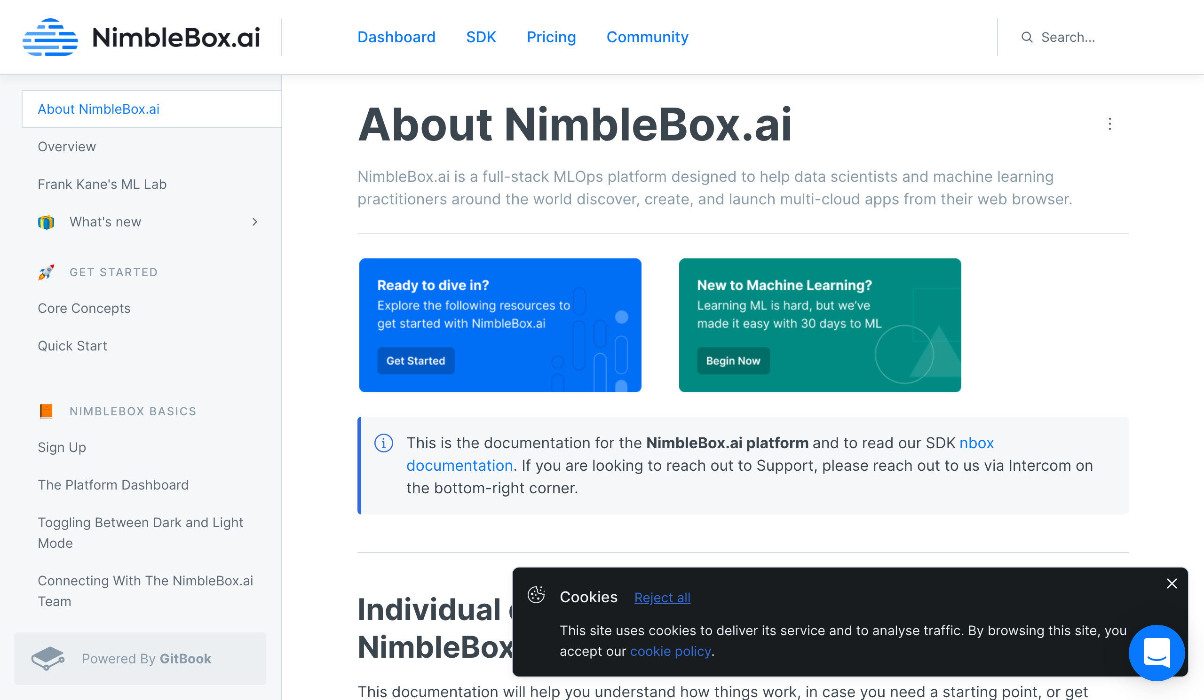Open Connecting With The NimbleBox.ai Team
The height and width of the screenshot is (700, 1204).
pos(145,591)
